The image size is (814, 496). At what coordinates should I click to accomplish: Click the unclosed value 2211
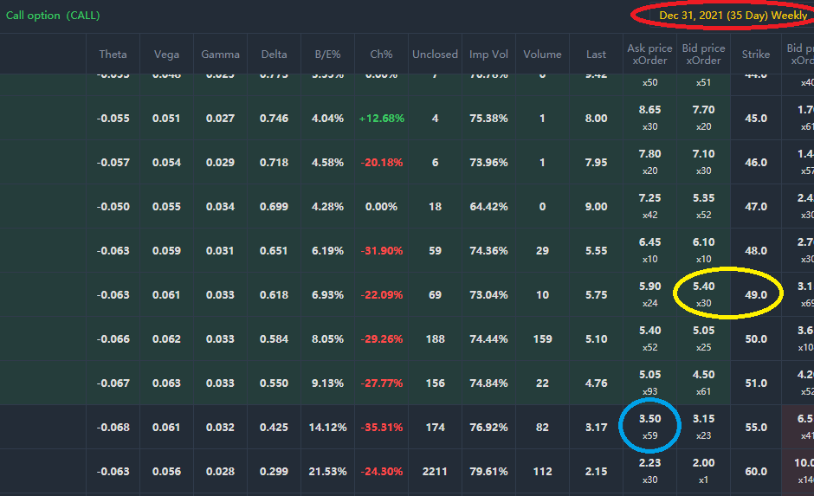coord(435,471)
